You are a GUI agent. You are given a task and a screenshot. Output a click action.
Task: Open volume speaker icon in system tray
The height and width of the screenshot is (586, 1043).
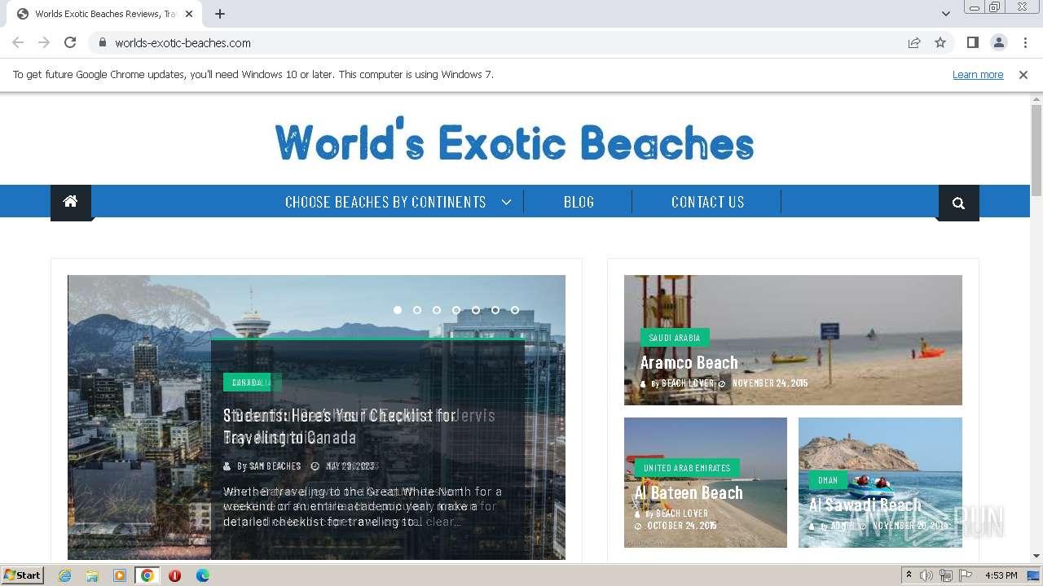click(x=926, y=575)
